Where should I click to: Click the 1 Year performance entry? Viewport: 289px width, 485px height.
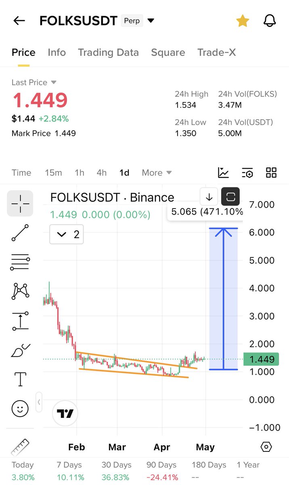coord(248,471)
